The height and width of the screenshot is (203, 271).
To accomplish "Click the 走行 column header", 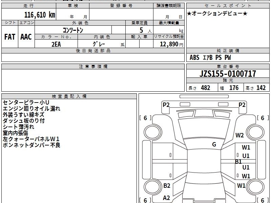I will (29, 6).
